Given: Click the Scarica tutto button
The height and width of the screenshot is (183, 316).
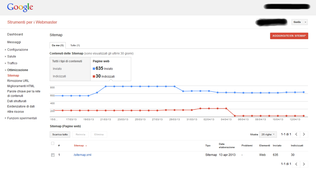Looking at the screenshot, I should (60, 135).
